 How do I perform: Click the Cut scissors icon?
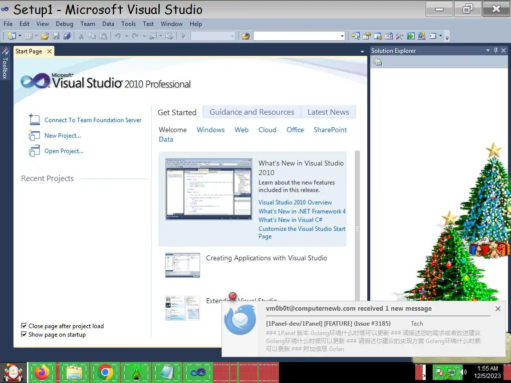[81, 36]
